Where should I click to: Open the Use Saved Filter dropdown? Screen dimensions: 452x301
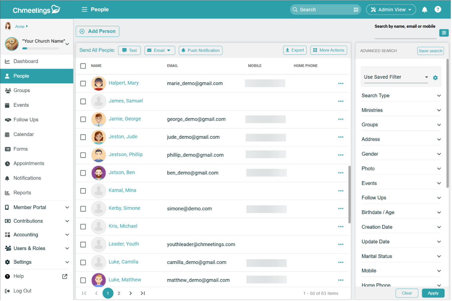(395, 77)
